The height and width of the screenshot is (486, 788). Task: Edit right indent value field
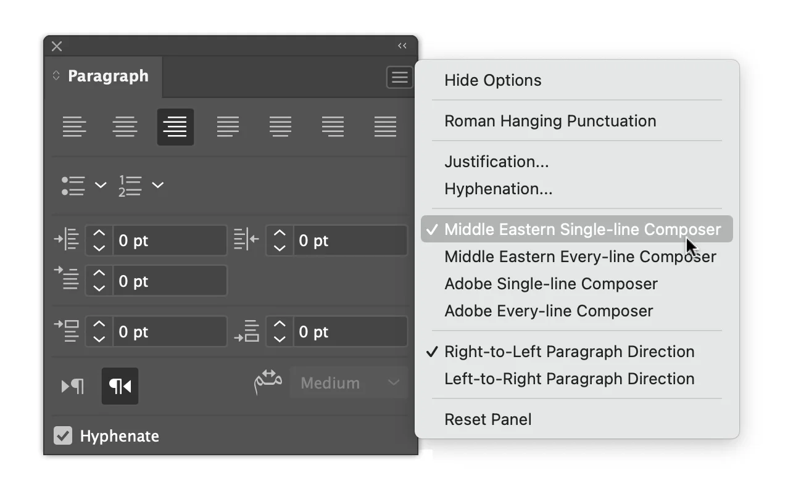click(x=350, y=241)
